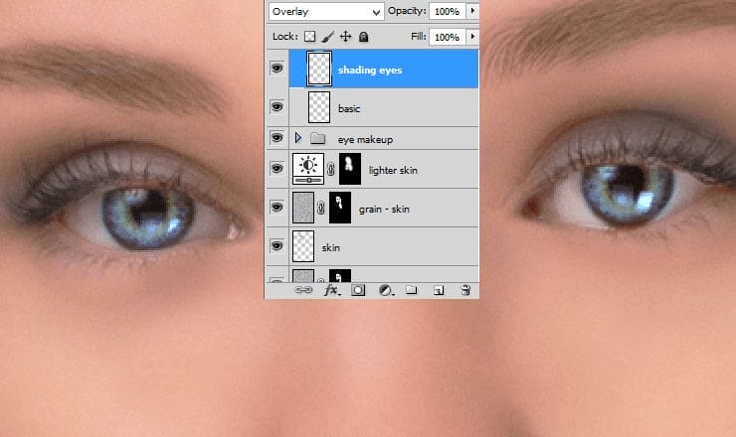This screenshot has height=437, width=736.
Task: Click the link layers icon
Action: point(305,291)
